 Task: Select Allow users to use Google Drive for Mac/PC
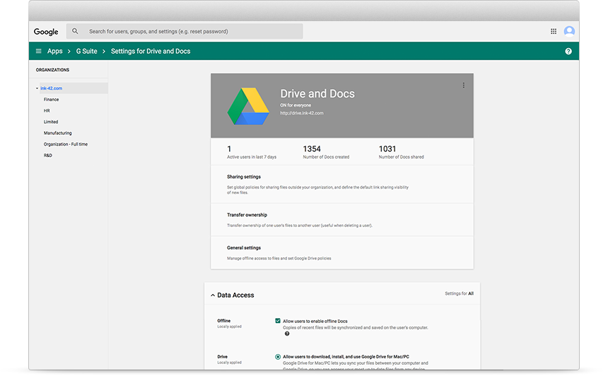click(278, 357)
